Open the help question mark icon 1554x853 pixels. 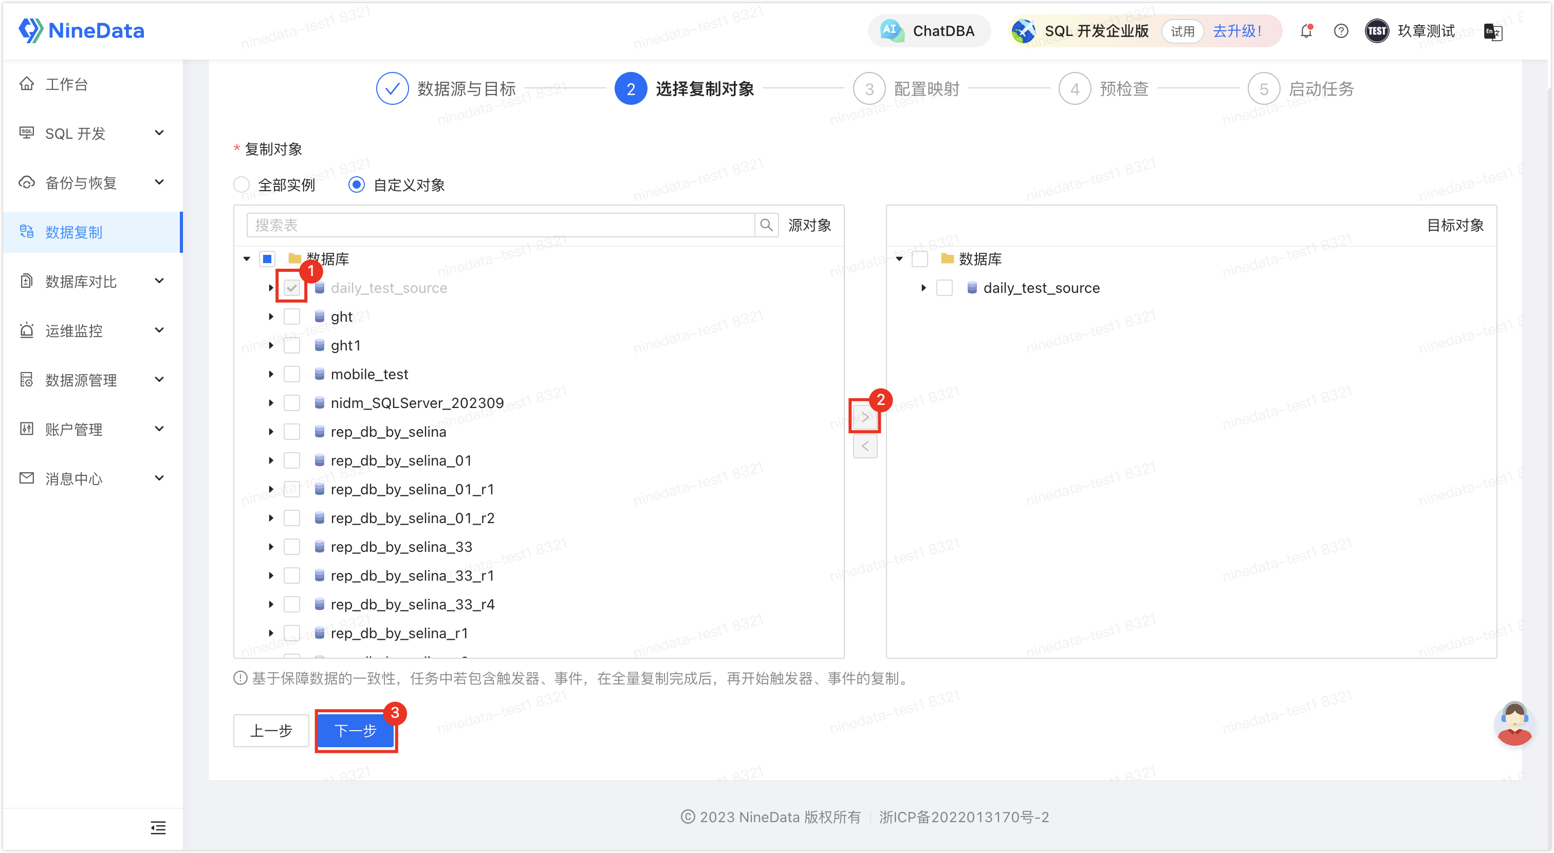pos(1340,31)
